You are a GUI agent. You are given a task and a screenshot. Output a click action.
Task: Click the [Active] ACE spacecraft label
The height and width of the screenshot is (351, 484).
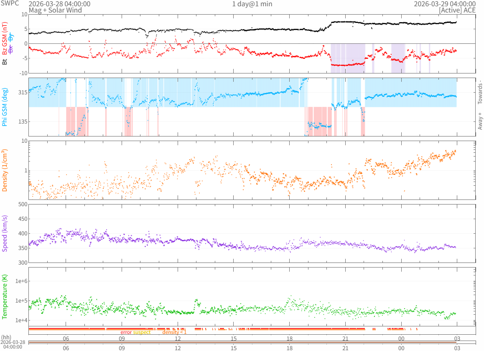point(457,10)
